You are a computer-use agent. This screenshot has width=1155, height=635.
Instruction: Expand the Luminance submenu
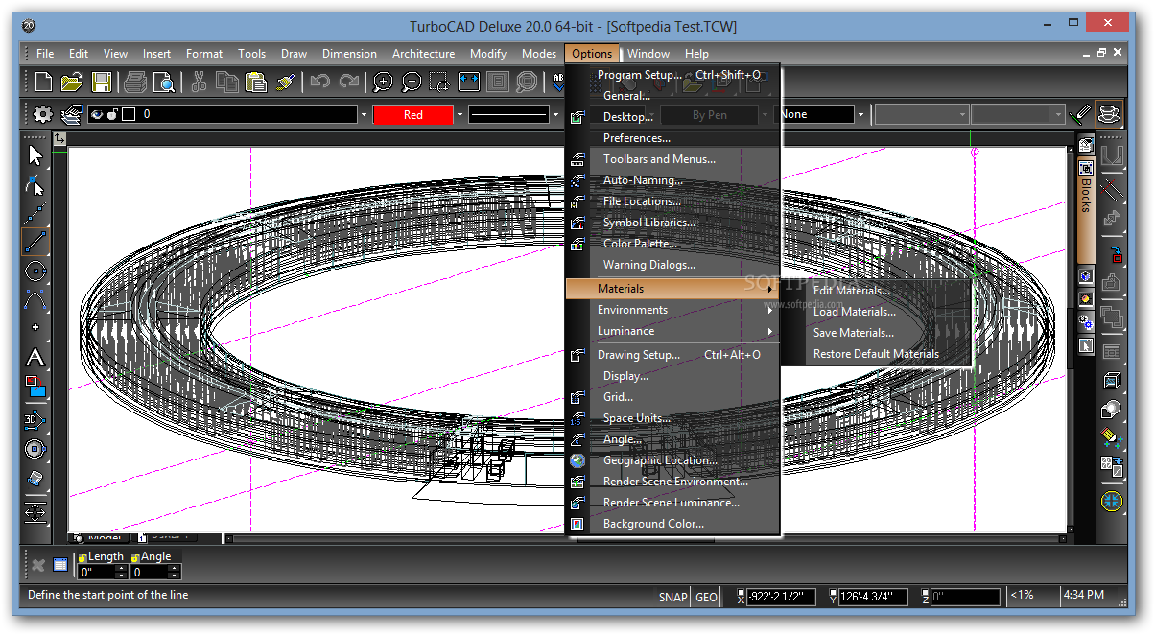click(672, 331)
